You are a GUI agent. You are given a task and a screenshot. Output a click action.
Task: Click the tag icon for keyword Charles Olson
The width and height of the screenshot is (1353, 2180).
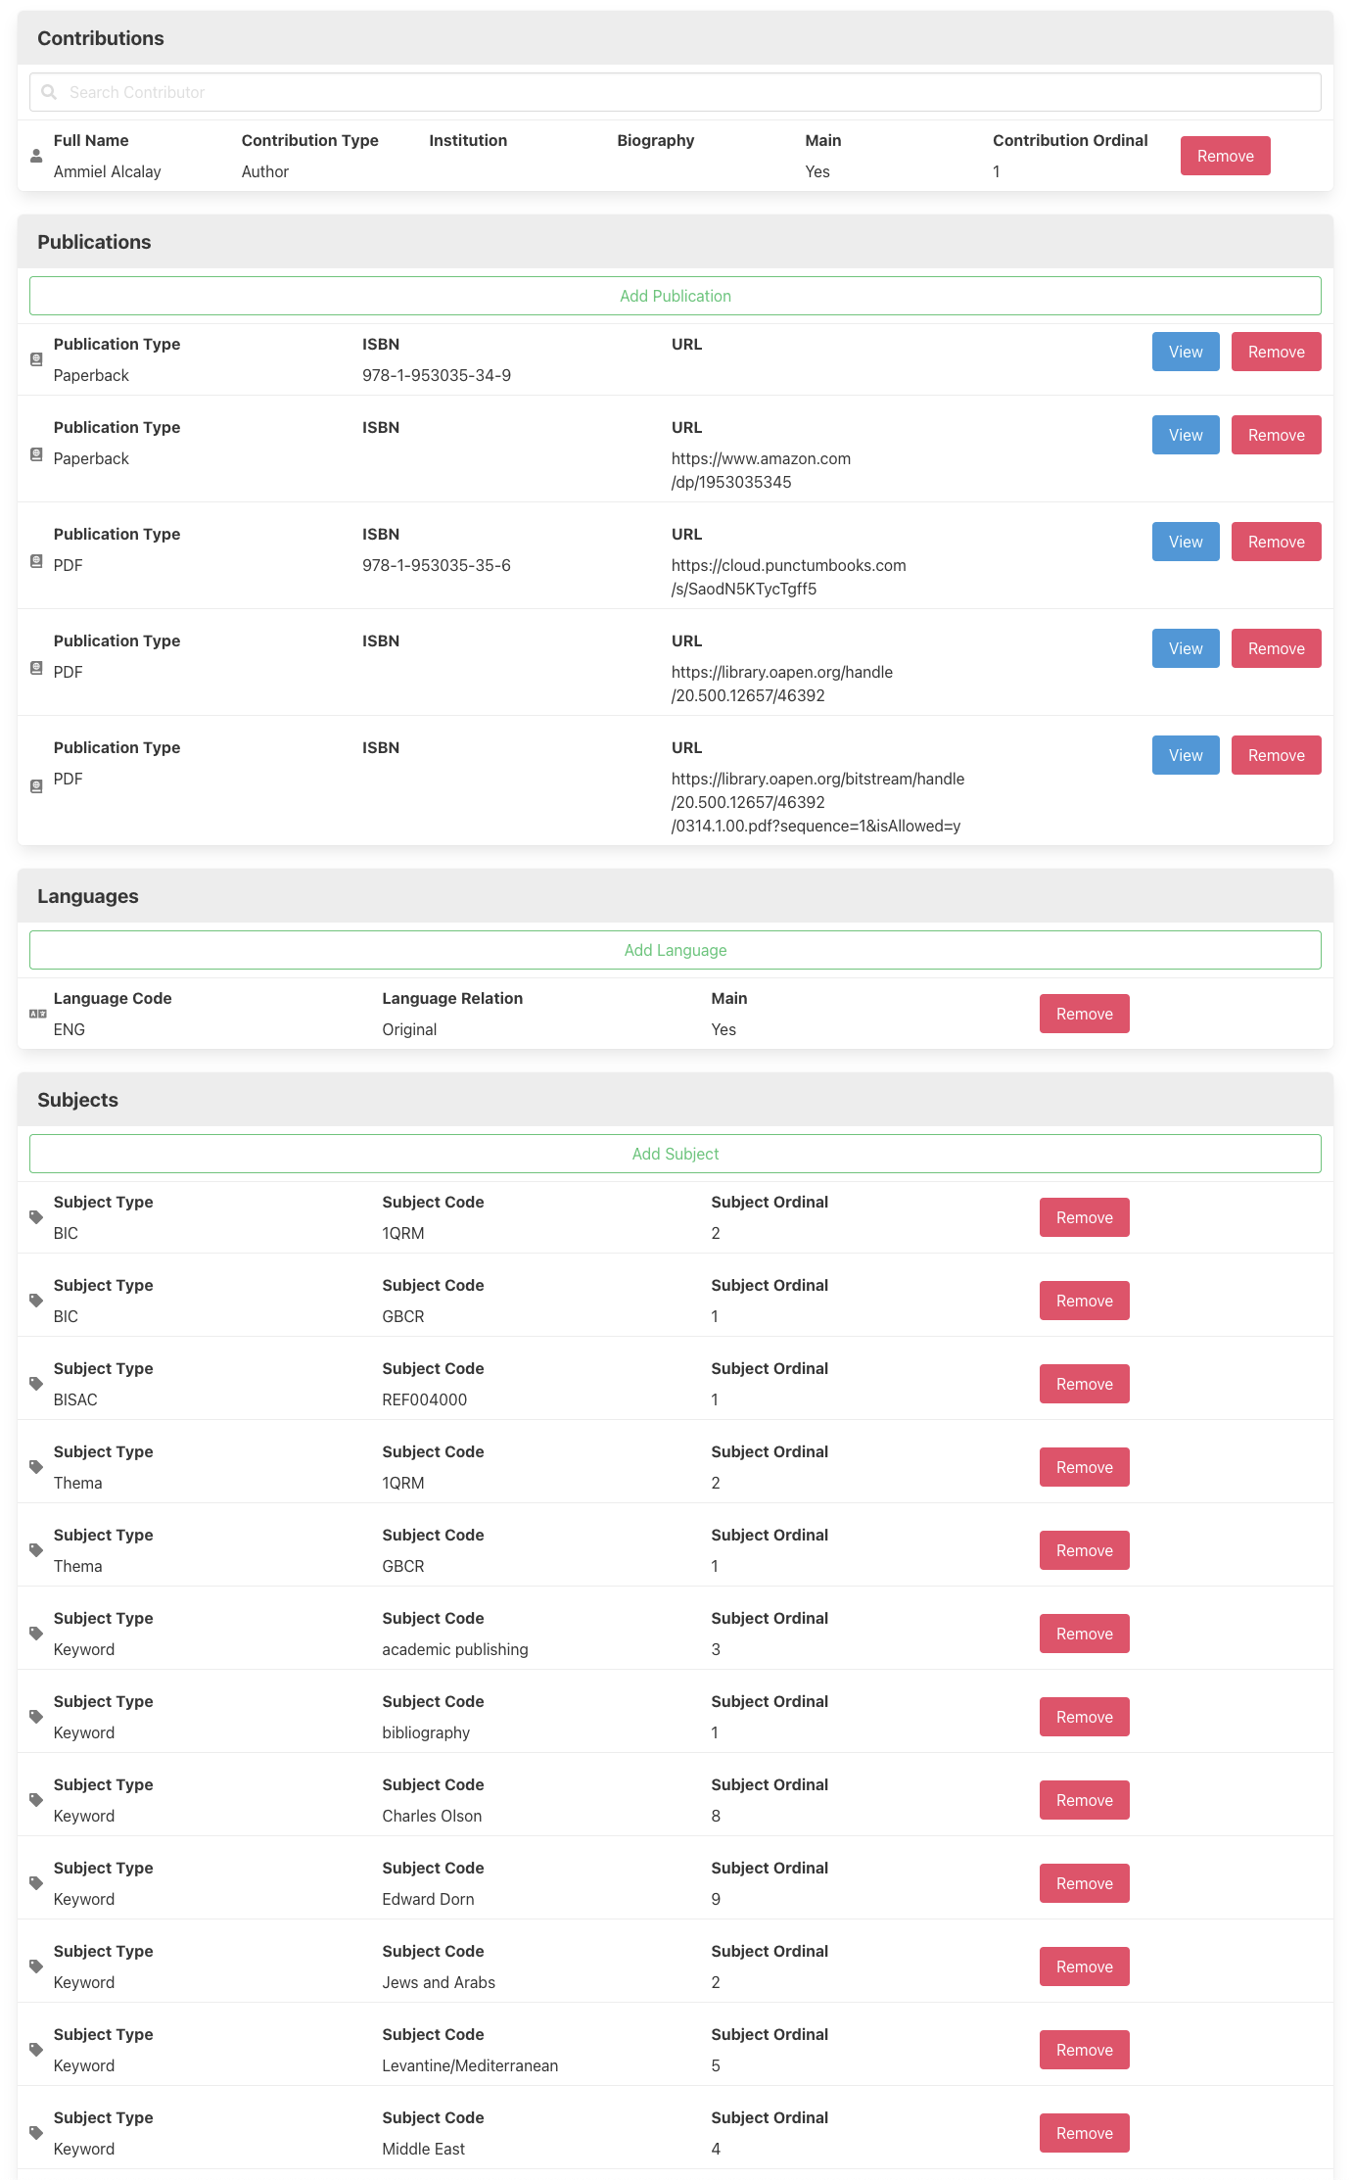pyautogui.click(x=36, y=1800)
